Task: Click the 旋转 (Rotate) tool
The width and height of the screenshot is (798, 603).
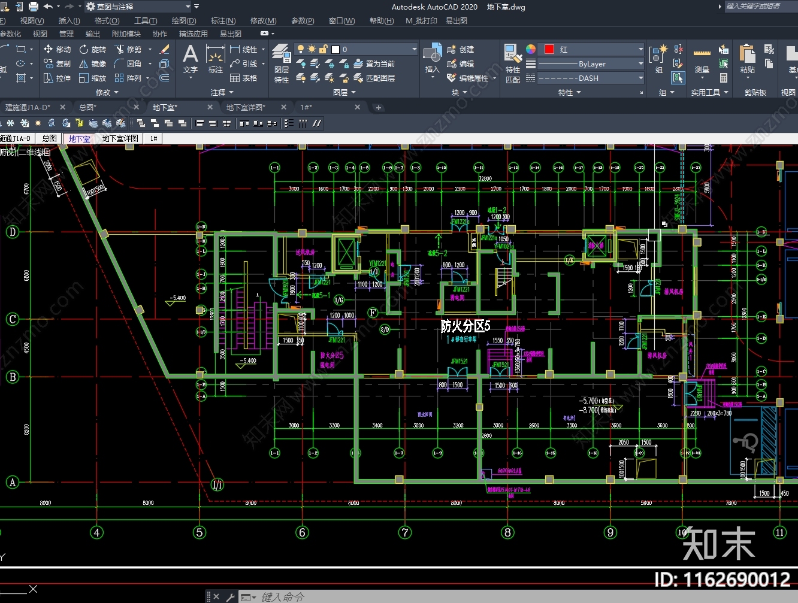Action: [92, 49]
